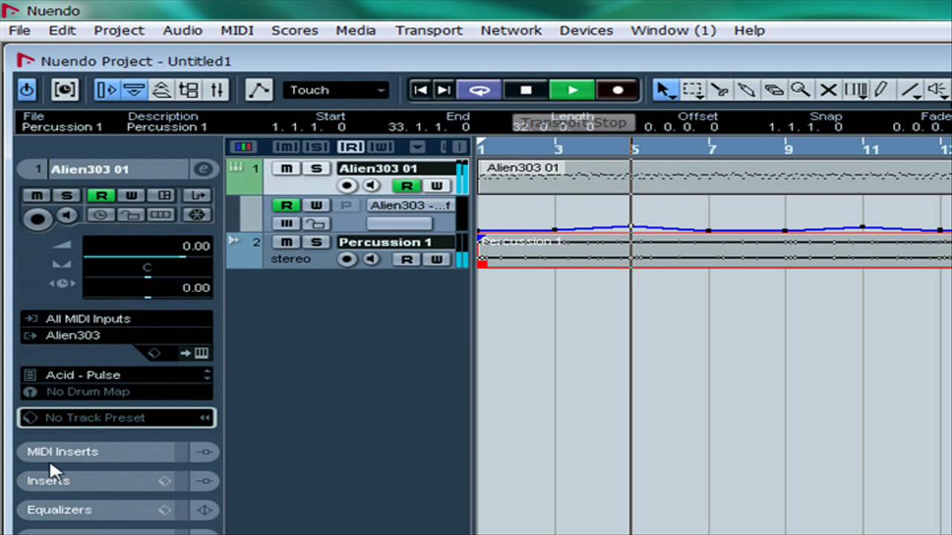Select the Split scissors tool

(719, 90)
